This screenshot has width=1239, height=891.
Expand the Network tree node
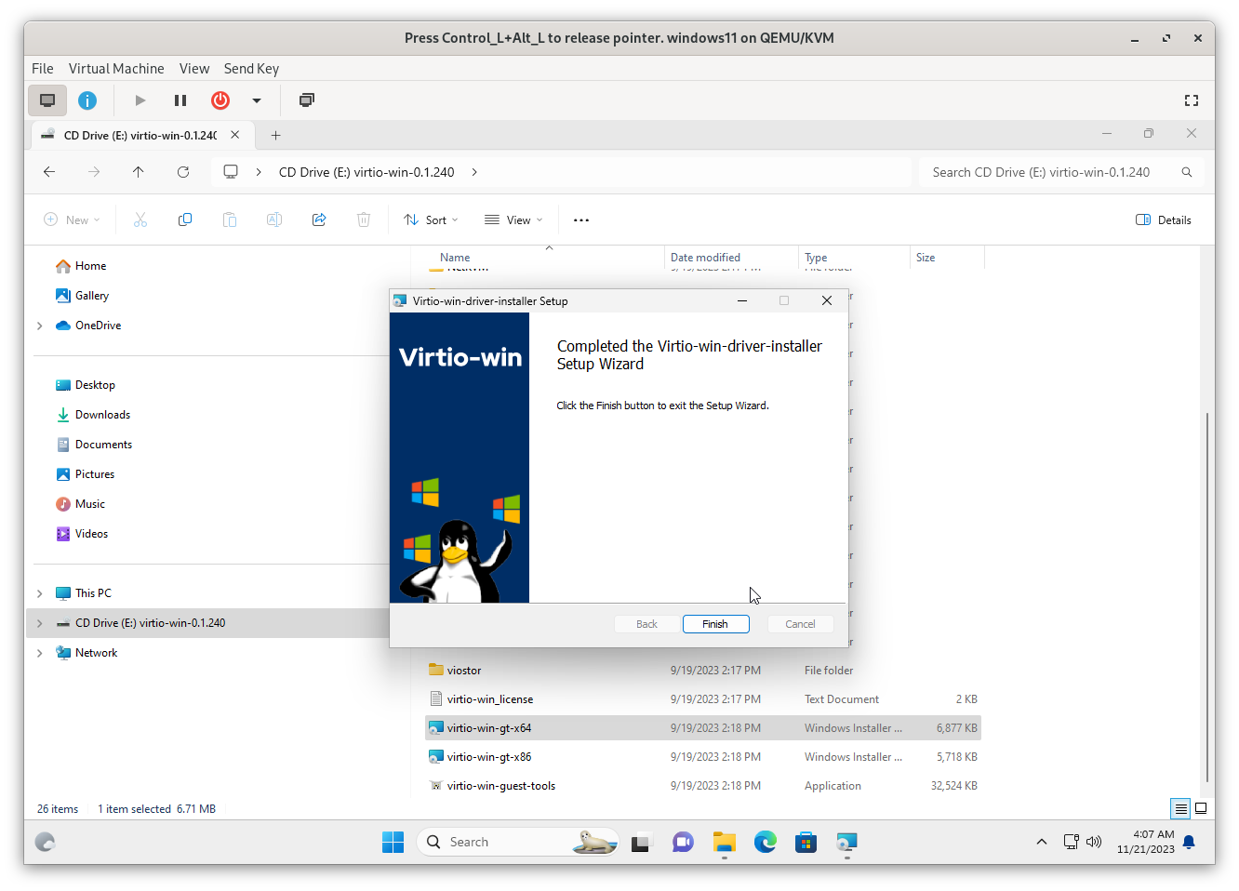[x=40, y=653]
